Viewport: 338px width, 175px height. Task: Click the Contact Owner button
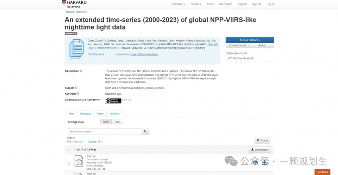pyautogui.click(x=238, y=46)
